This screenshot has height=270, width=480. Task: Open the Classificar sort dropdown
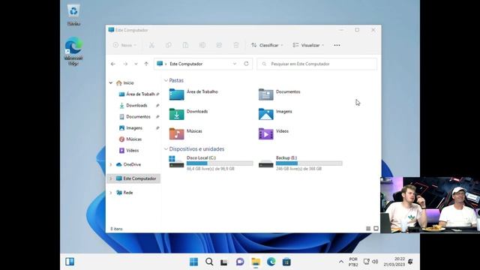267,45
